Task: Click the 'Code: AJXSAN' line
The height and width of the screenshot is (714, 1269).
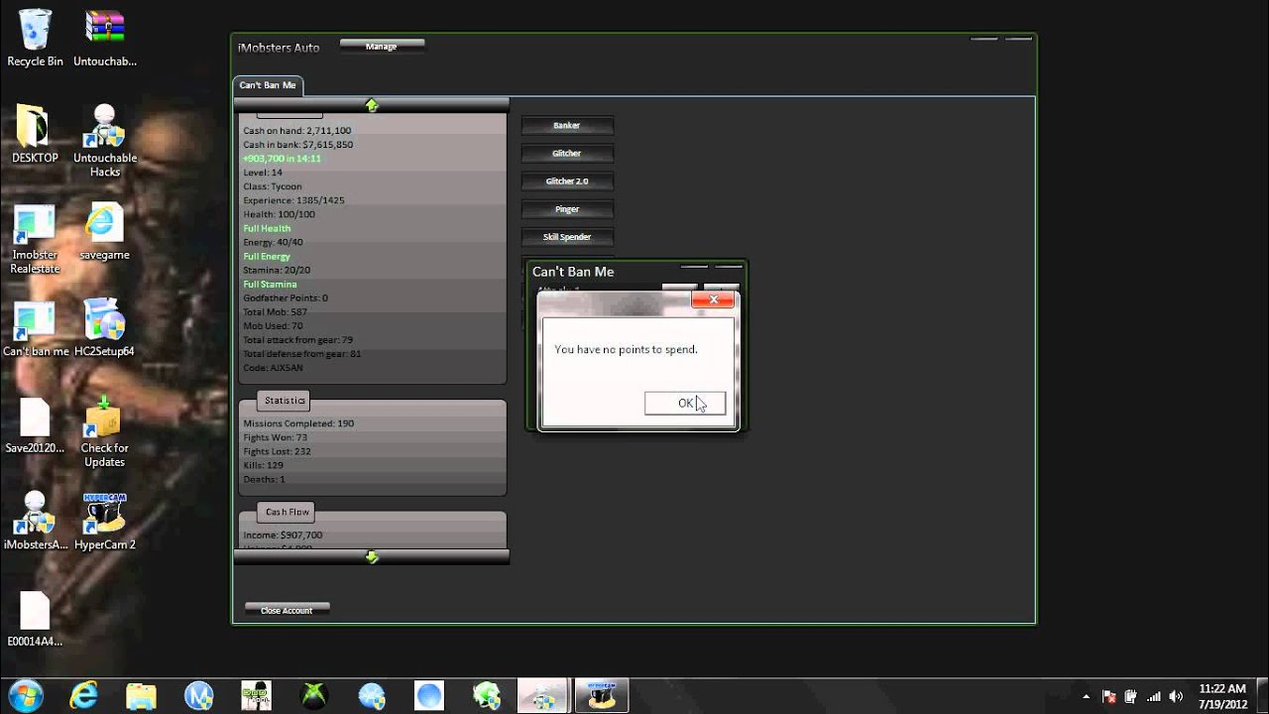Action: 273,368
